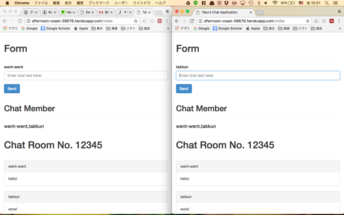Focus chat text field in right window
This screenshot has width=344, height=215.
(258, 76)
